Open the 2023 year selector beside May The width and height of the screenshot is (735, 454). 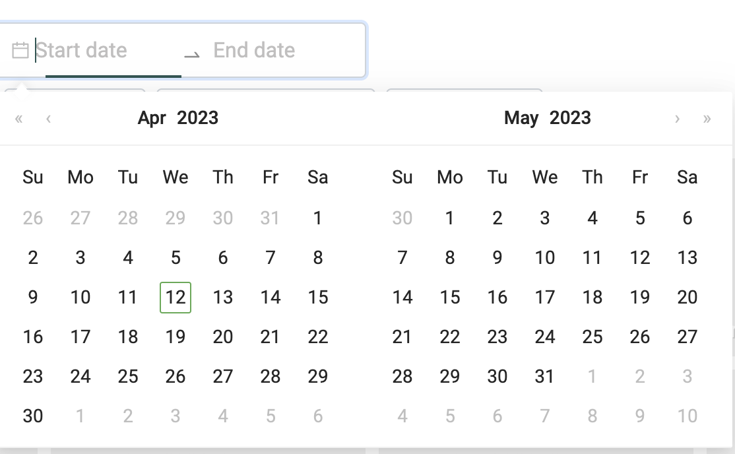(x=570, y=118)
